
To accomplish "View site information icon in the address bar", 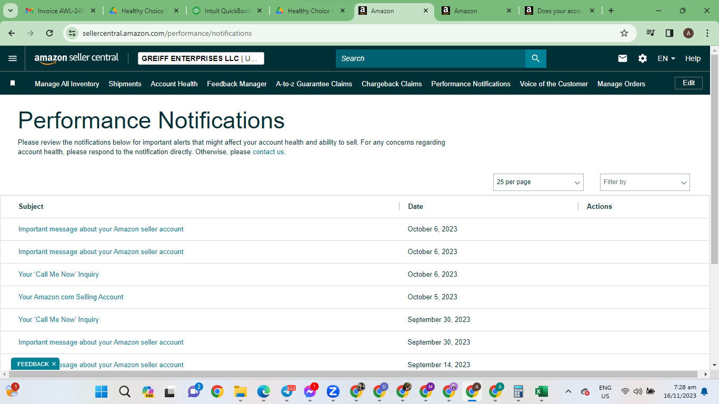I will point(73,33).
